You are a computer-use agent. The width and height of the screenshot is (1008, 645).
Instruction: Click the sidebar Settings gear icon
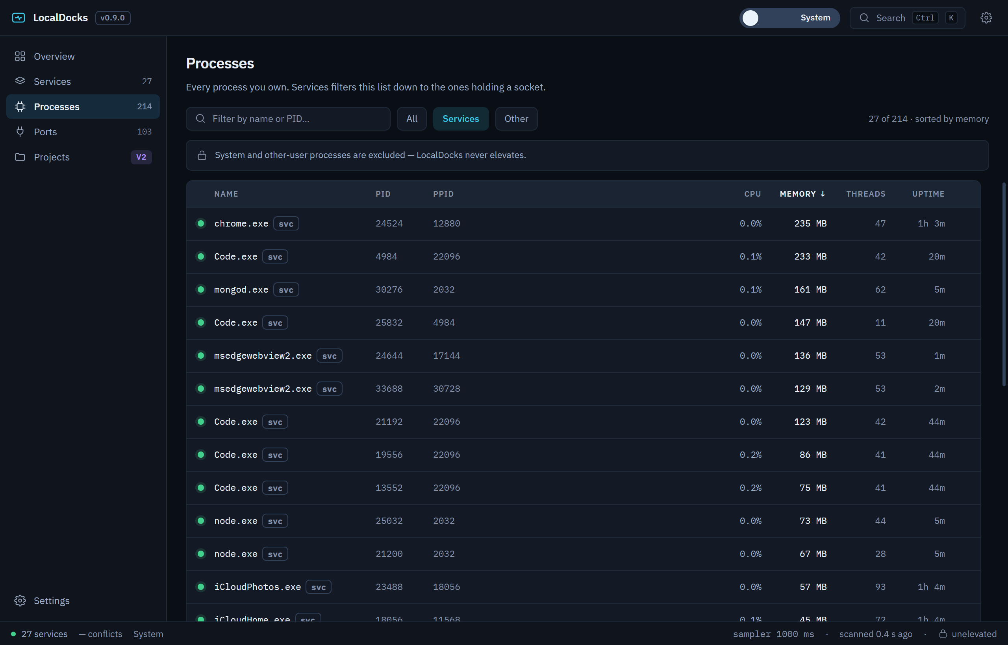pos(20,600)
